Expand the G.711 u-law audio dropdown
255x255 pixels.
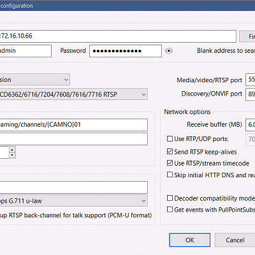pos(73,201)
